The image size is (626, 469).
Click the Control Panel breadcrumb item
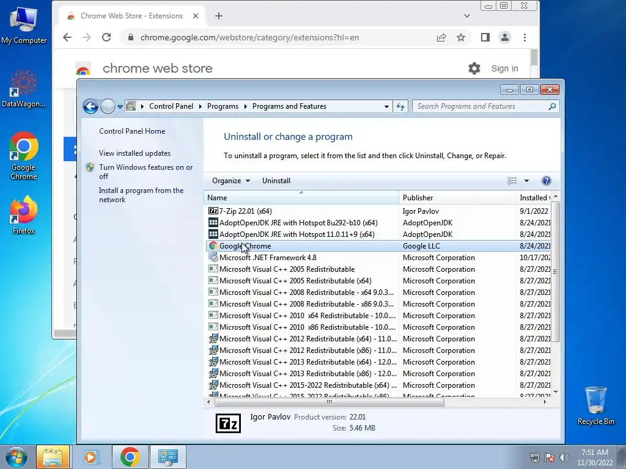click(171, 106)
